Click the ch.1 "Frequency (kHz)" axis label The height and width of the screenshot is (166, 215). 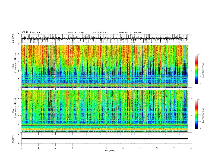(x=15, y=63)
